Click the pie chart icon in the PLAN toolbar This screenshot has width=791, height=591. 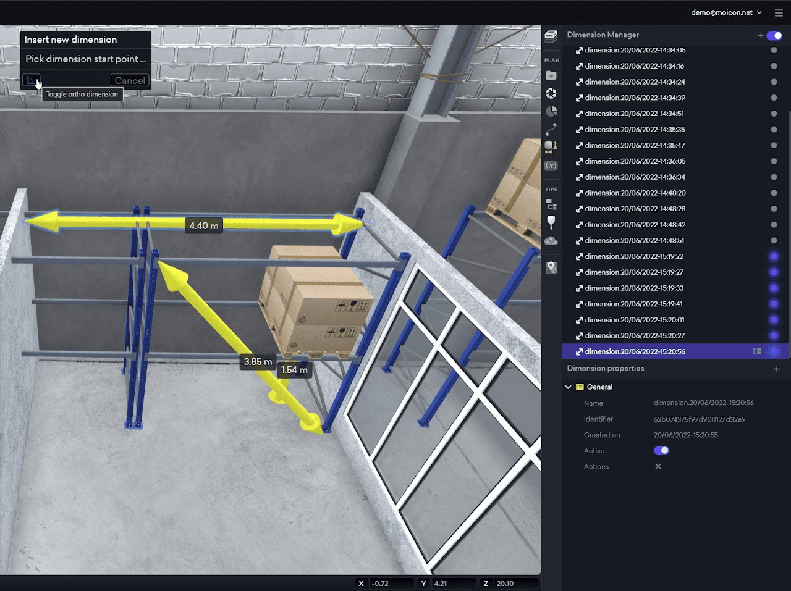(x=551, y=111)
